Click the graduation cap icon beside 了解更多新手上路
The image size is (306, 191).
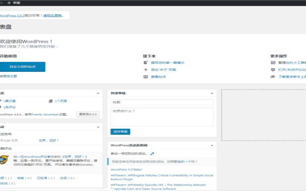(273, 77)
